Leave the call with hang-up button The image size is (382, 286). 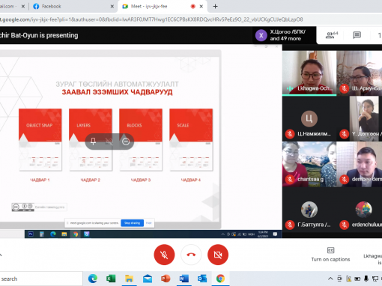[191, 255]
